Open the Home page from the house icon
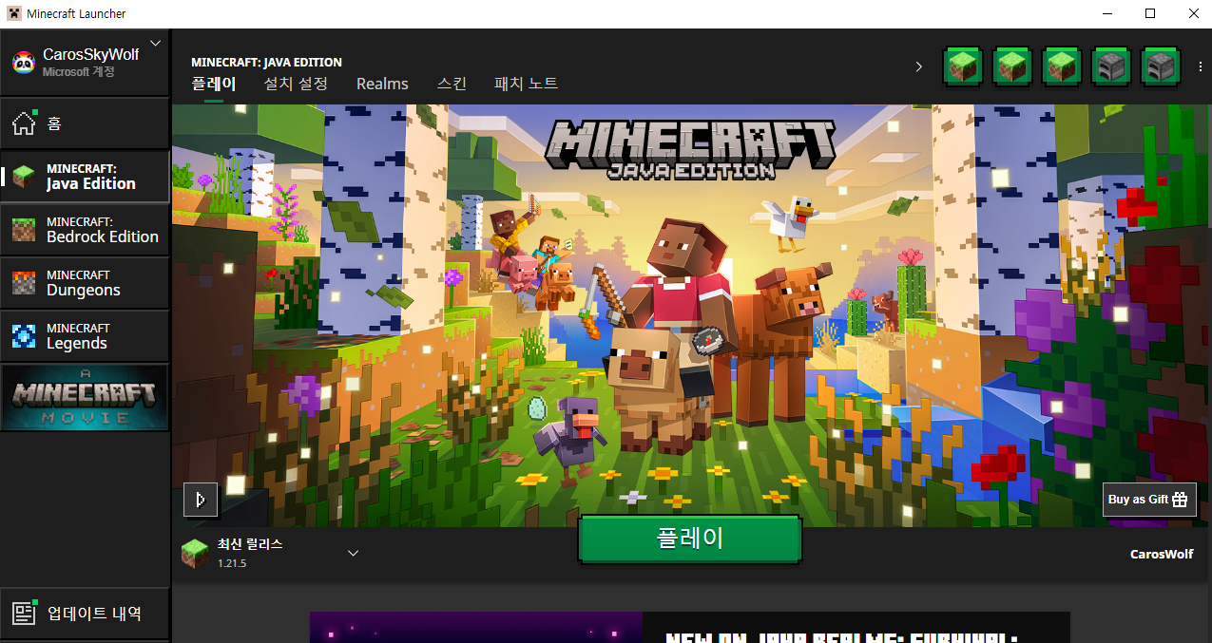1212x643 pixels. [25, 123]
